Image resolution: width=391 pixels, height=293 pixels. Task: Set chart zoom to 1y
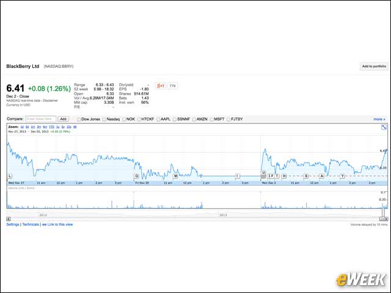58,127
